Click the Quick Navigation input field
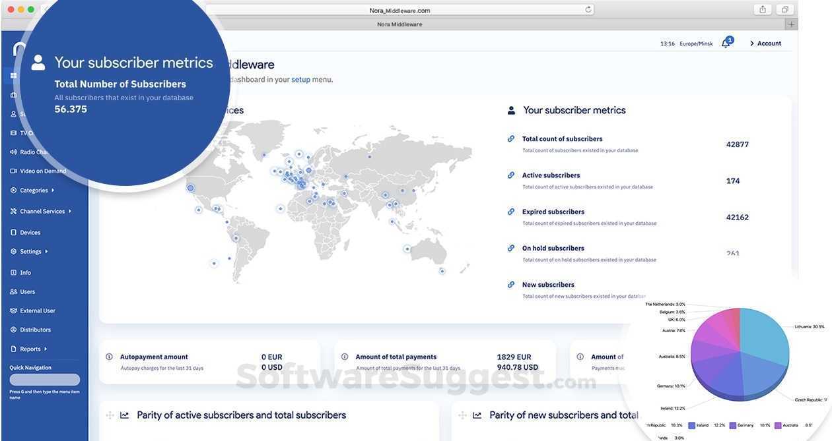The width and height of the screenshot is (832, 441). [45, 380]
